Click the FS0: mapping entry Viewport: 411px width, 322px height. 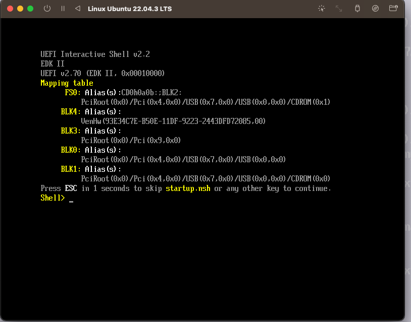pyautogui.click(x=73, y=93)
